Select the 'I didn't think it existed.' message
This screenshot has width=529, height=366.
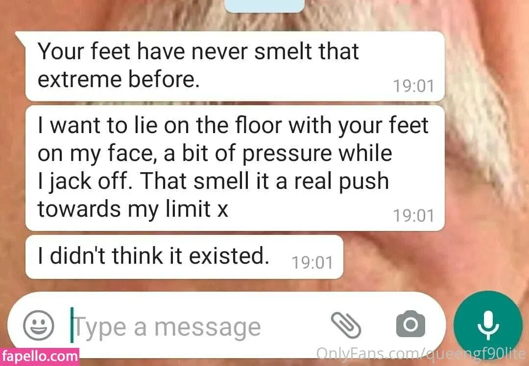184,257
